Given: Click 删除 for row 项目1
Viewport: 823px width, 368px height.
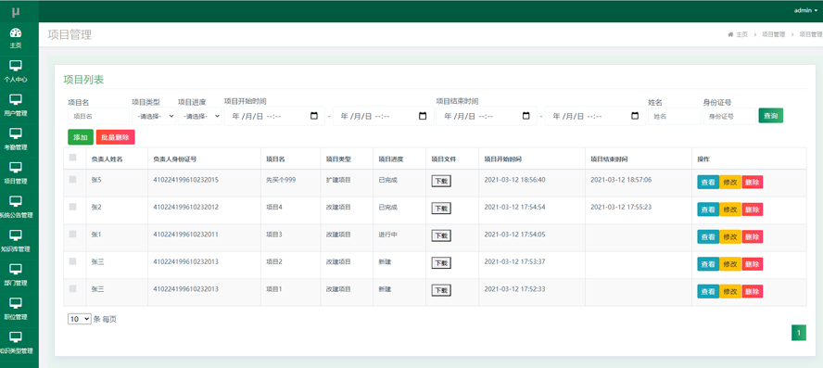Looking at the screenshot, I should (753, 291).
